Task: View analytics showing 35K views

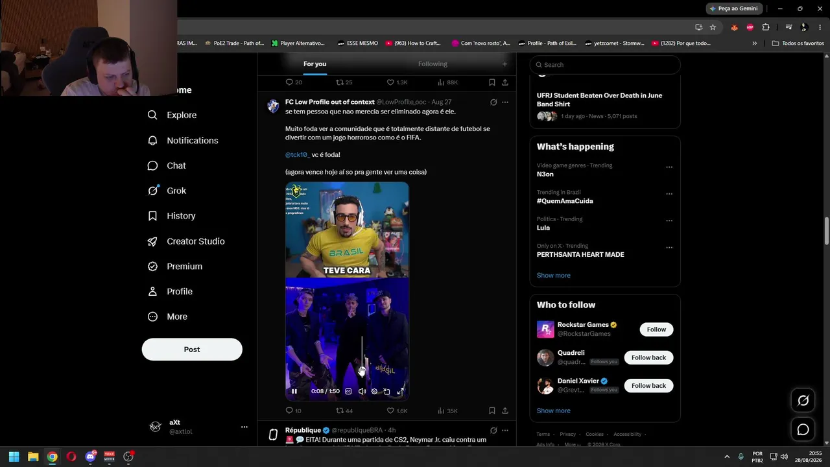Action: coord(448,411)
